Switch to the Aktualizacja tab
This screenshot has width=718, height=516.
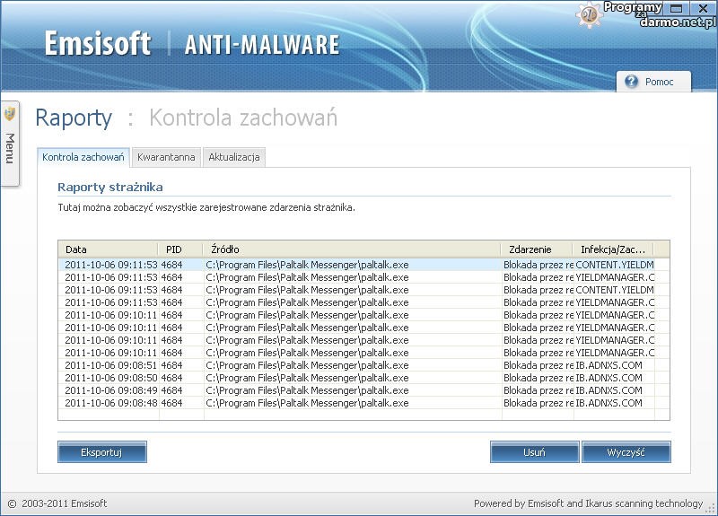click(x=233, y=157)
